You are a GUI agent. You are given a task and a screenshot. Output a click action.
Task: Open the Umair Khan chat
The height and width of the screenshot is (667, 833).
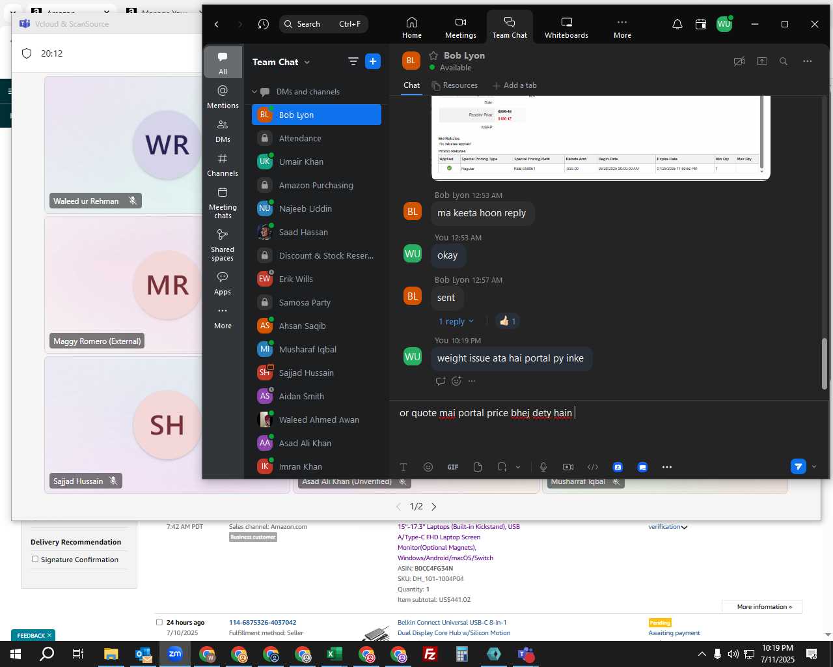click(x=316, y=162)
